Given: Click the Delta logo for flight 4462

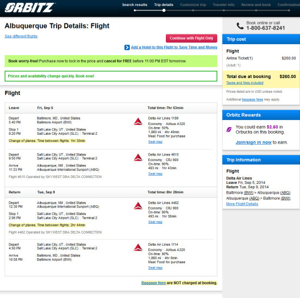Looking at the screenshot, I should [138, 206].
